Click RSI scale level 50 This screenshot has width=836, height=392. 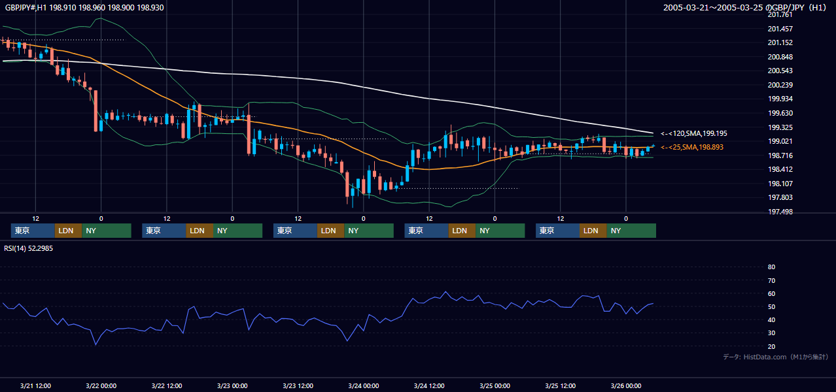771,306
